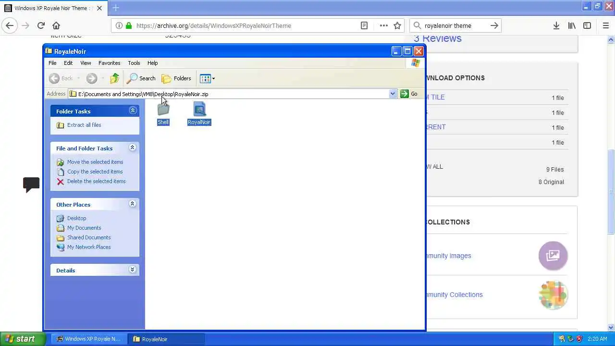The image size is (615, 346).
Task: Click the RoyaleNoir taskbar button
Action: [167, 339]
